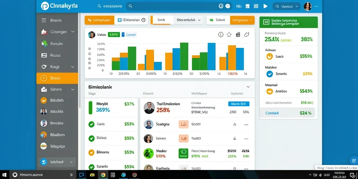Open the Sborentclek dropdown
The width and height of the screenshot is (358, 179).
click(x=188, y=20)
